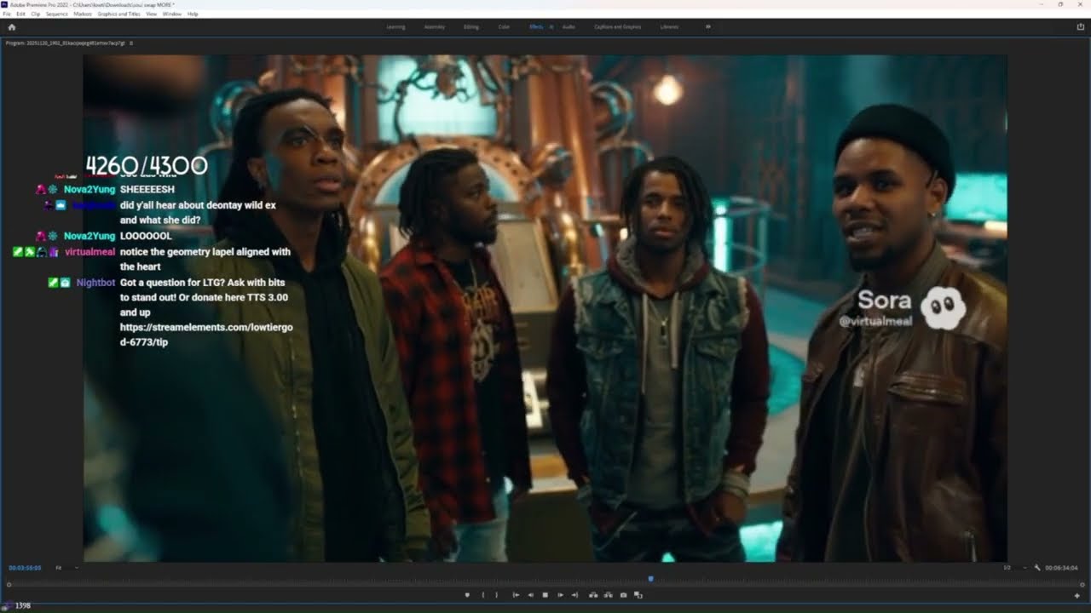The width and height of the screenshot is (1091, 613).
Task: Open program monitor settings wrench icon
Action: (1037, 568)
